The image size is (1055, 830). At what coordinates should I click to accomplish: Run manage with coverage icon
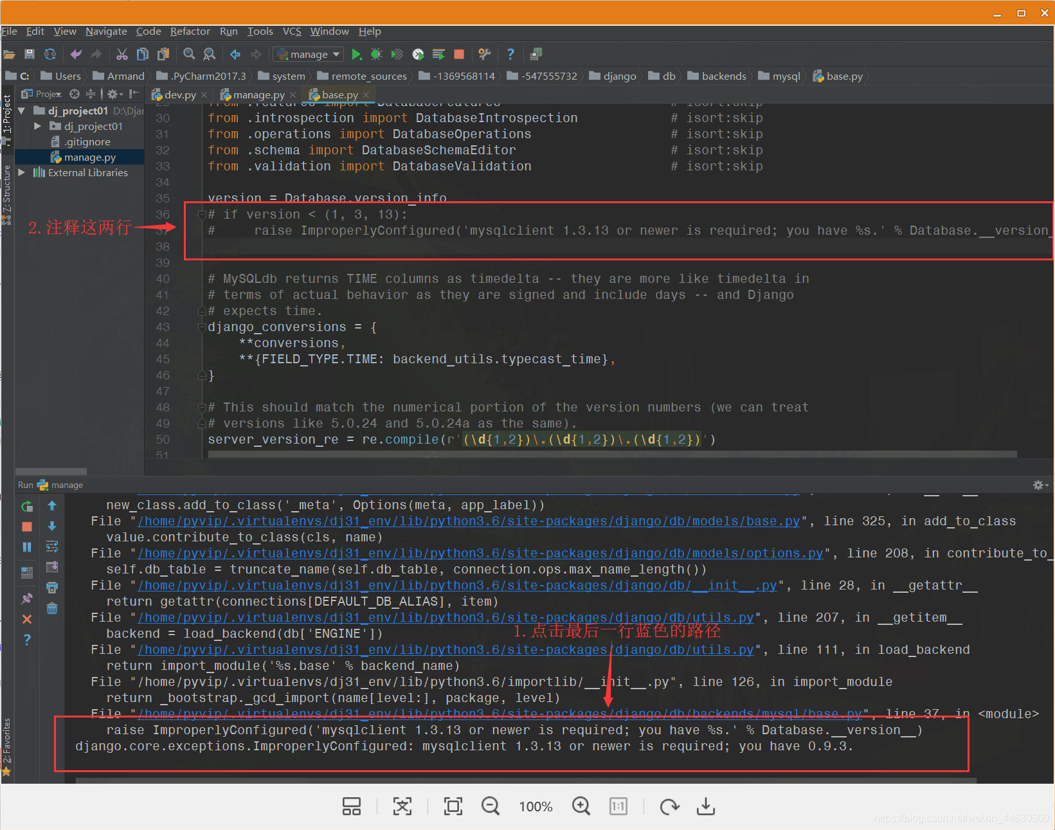pyautogui.click(x=397, y=55)
